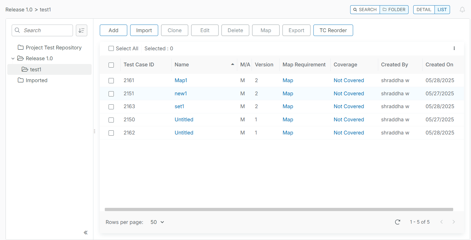Check the Select All checkbox

click(x=111, y=49)
